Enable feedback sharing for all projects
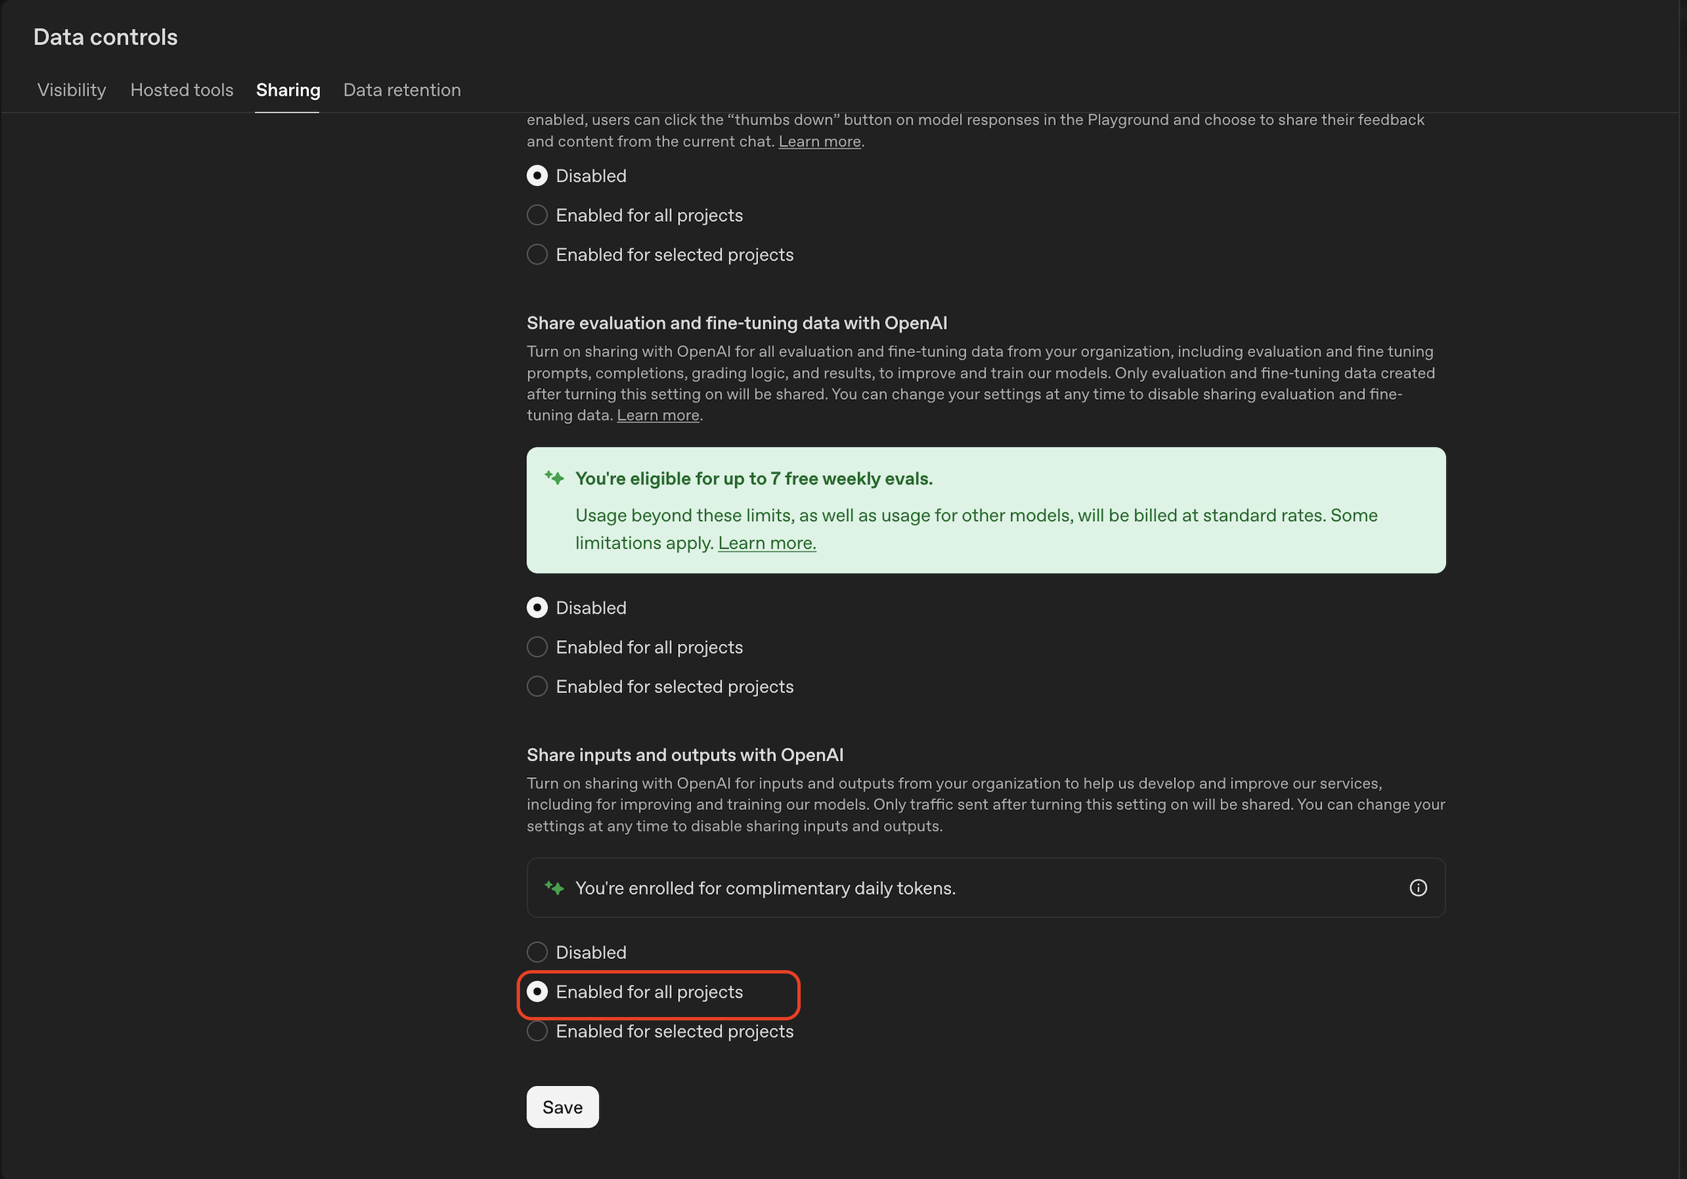The width and height of the screenshot is (1687, 1179). 537,215
